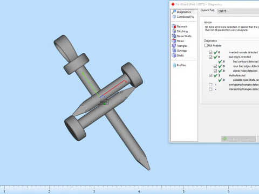Select the Noise Shells section
259x194 pixels.
(184, 36)
